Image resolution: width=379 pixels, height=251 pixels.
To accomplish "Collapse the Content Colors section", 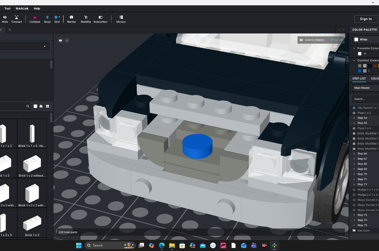I will pos(353,60).
